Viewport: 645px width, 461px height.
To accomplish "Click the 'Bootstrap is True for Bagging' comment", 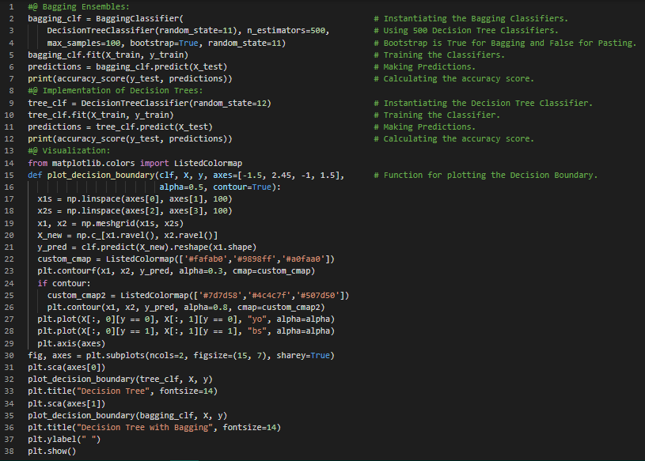I will pyautogui.click(x=455, y=43).
